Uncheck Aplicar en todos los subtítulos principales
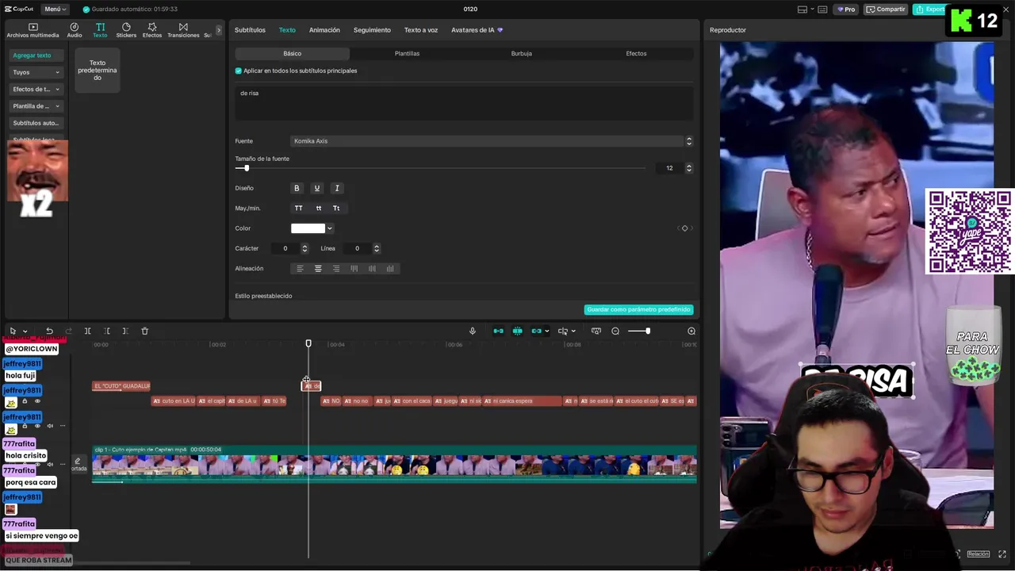The image size is (1015, 571). click(x=238, y=71)
